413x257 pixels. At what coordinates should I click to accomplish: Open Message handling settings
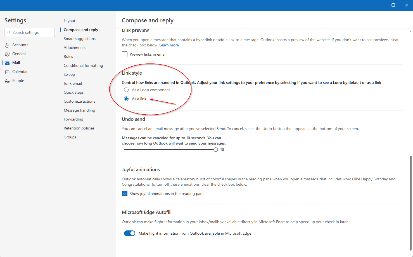(79, 110)
